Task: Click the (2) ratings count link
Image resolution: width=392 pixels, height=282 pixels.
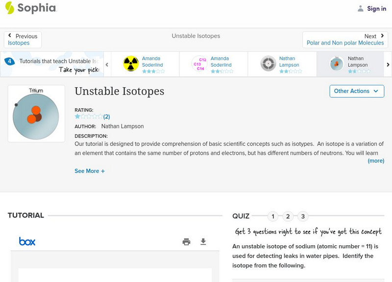Action: coord(106,117)
